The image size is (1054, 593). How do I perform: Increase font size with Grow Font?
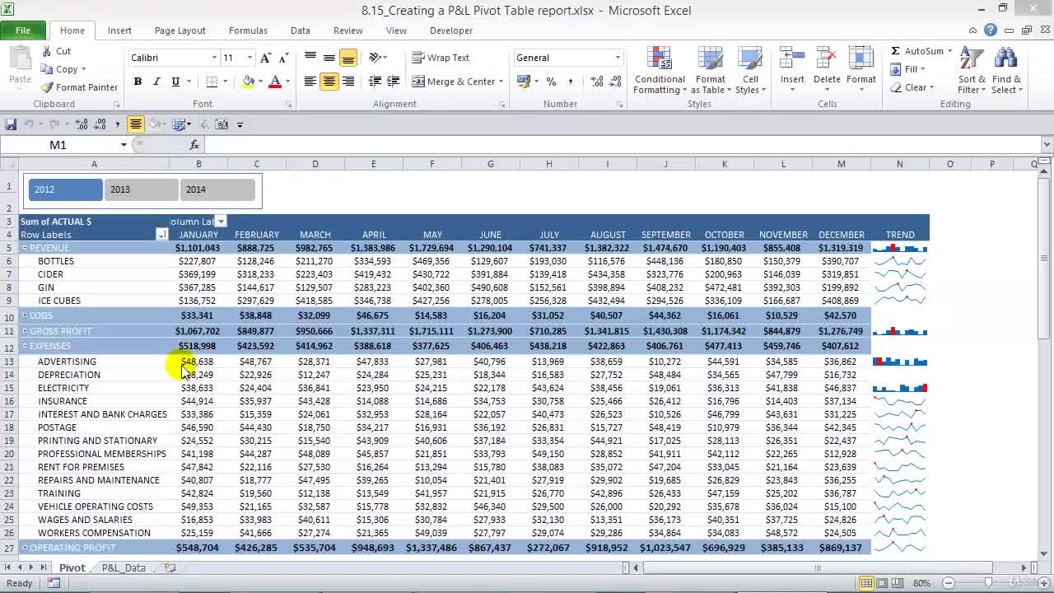[265, 58]
